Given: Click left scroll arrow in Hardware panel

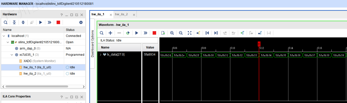Looking at the screenshot, I should tap(3, 86).
